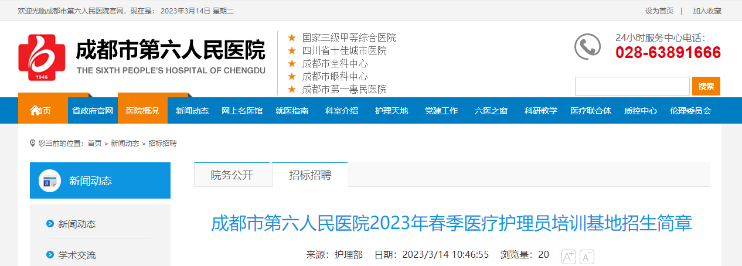The height and width of the screenshot is (266, 742).
Task: Open 质控中心 navigation item
Action: tap(641, 111)
